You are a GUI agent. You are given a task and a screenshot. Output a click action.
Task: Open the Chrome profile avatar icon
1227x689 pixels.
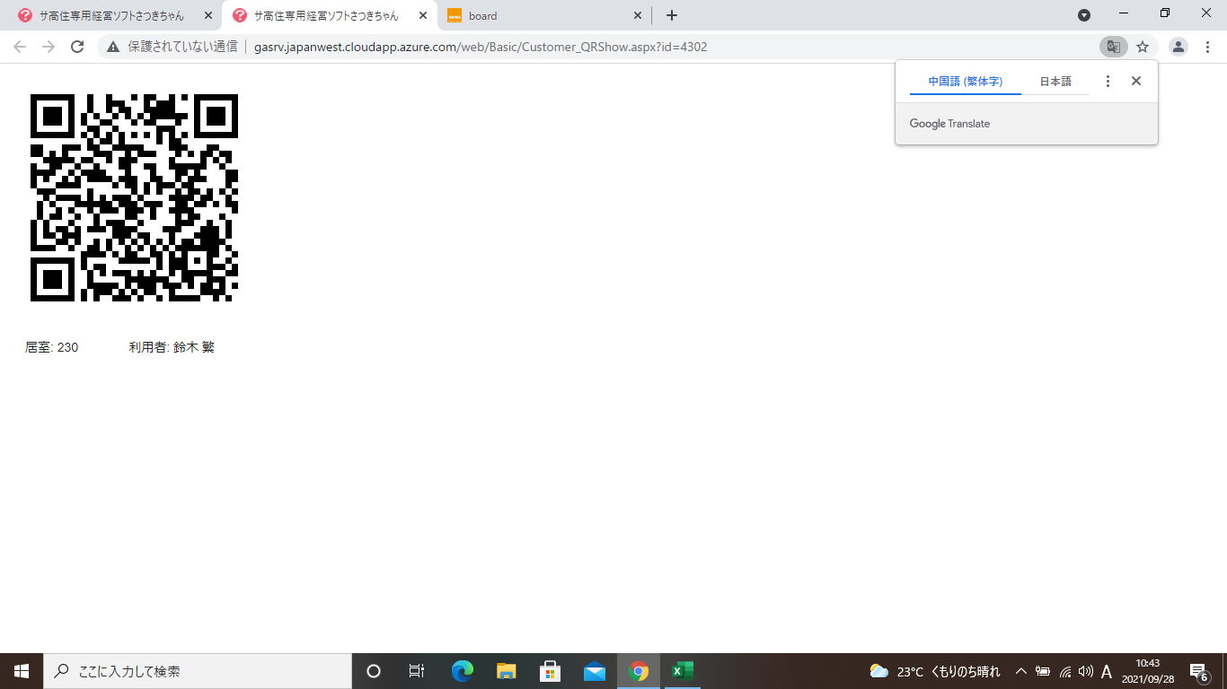click(x=1178, y=47)
